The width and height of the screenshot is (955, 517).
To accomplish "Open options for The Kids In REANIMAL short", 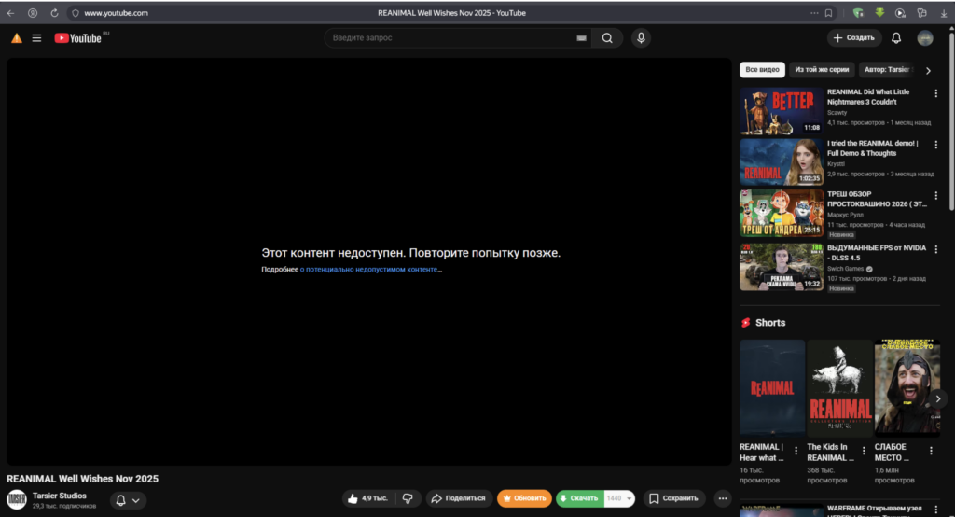I will click(x=864, y=451).
